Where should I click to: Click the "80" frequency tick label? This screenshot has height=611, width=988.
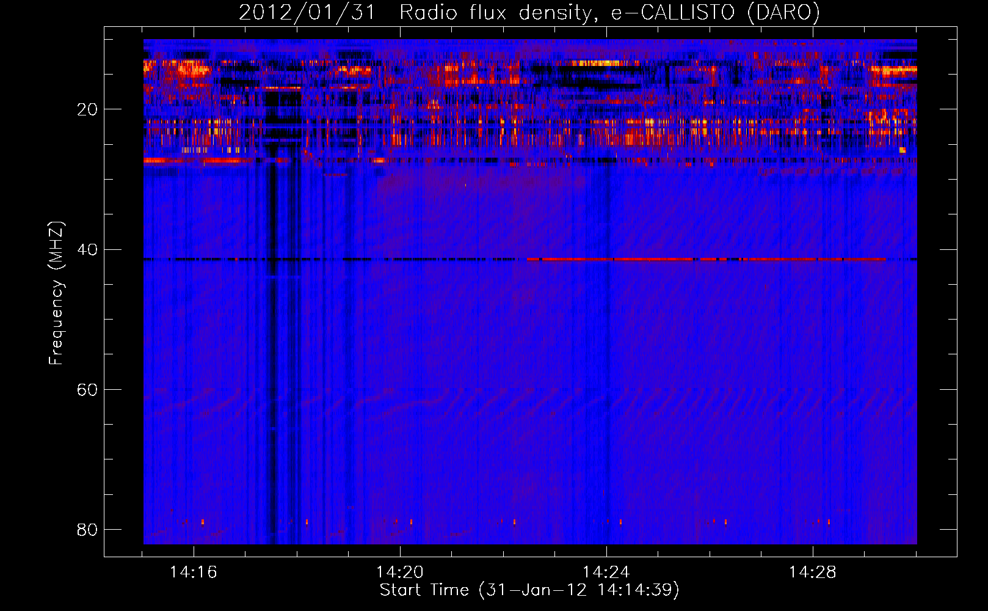[x=87, y=530]
